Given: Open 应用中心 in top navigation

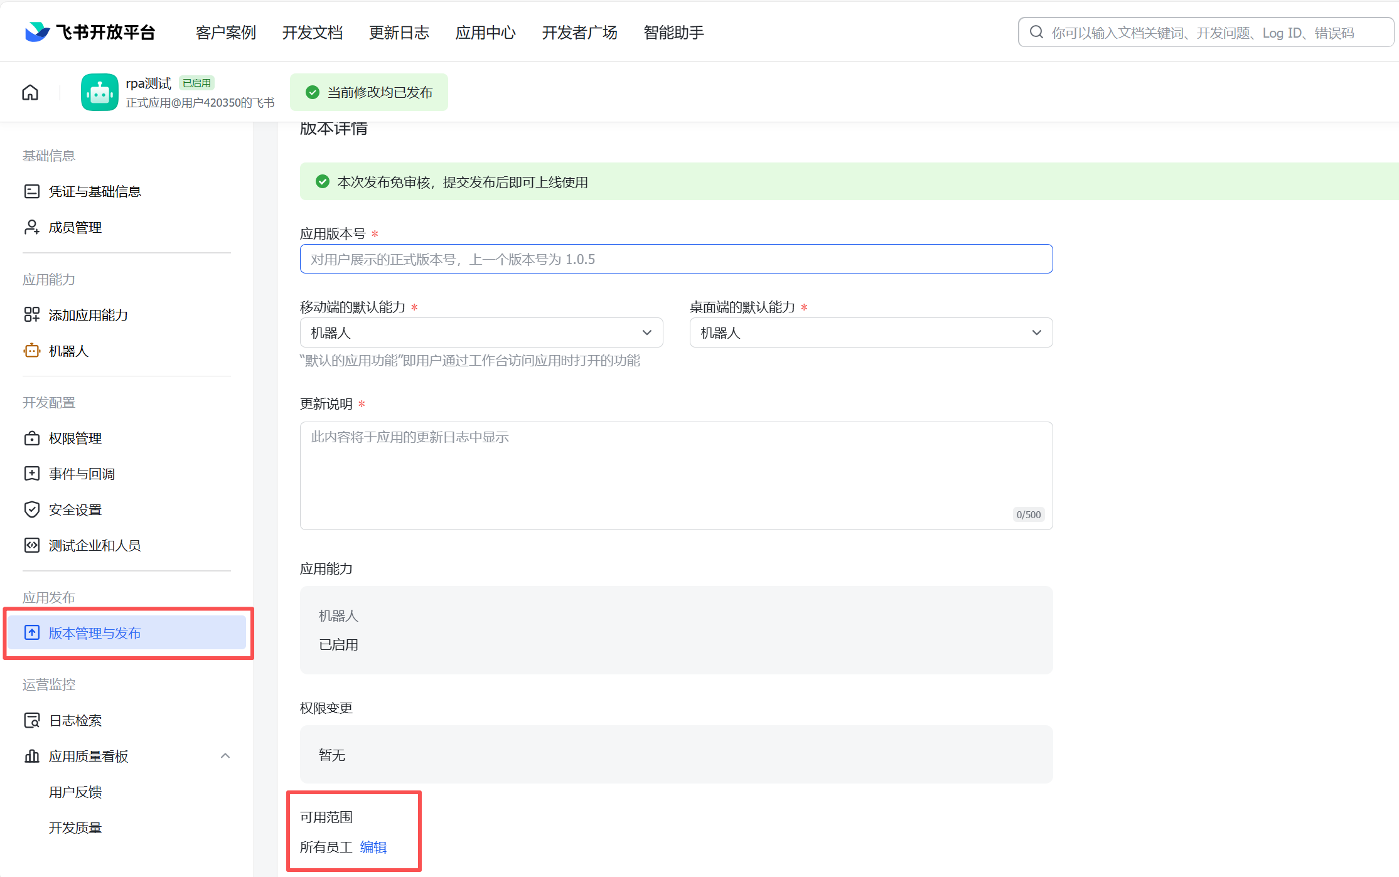Looking at the screenshot, I should point(485,33).
